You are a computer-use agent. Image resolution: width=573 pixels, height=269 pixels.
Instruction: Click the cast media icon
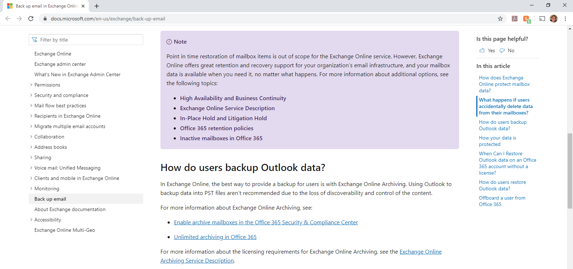(x=542, y=19)
